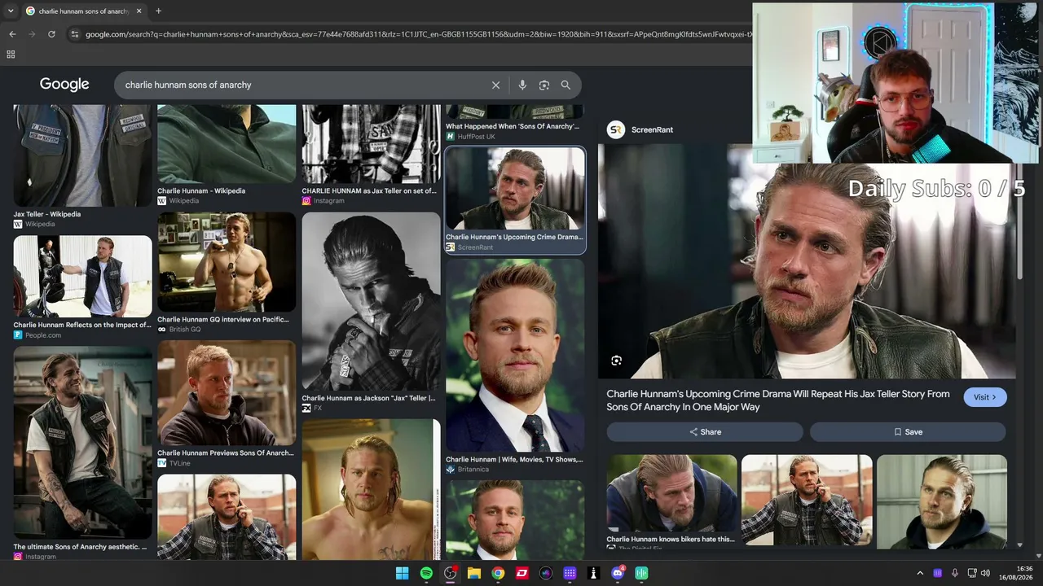Clear the search box with the X icon
This screenshot has height=586, width=1043.
click(495, 85)
